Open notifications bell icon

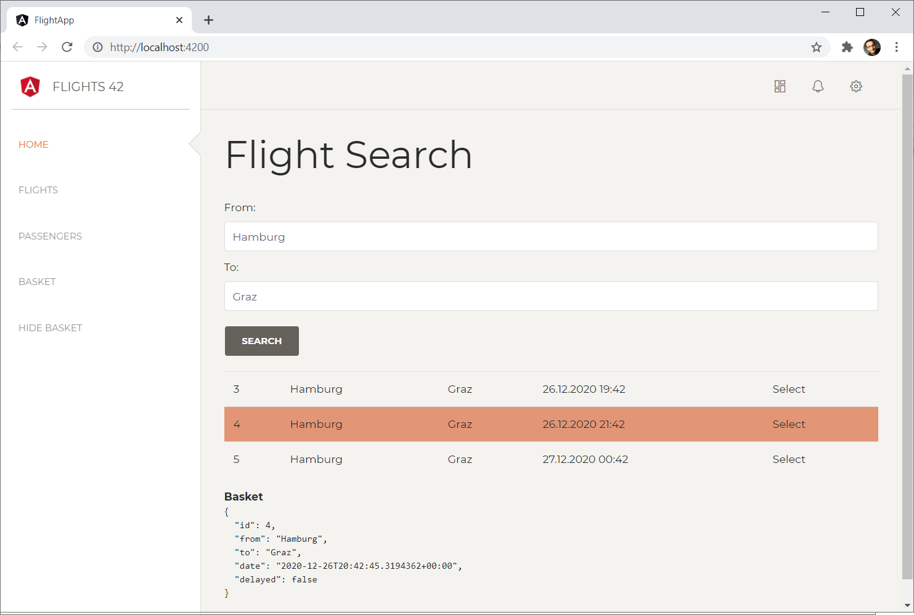[818, 86]
